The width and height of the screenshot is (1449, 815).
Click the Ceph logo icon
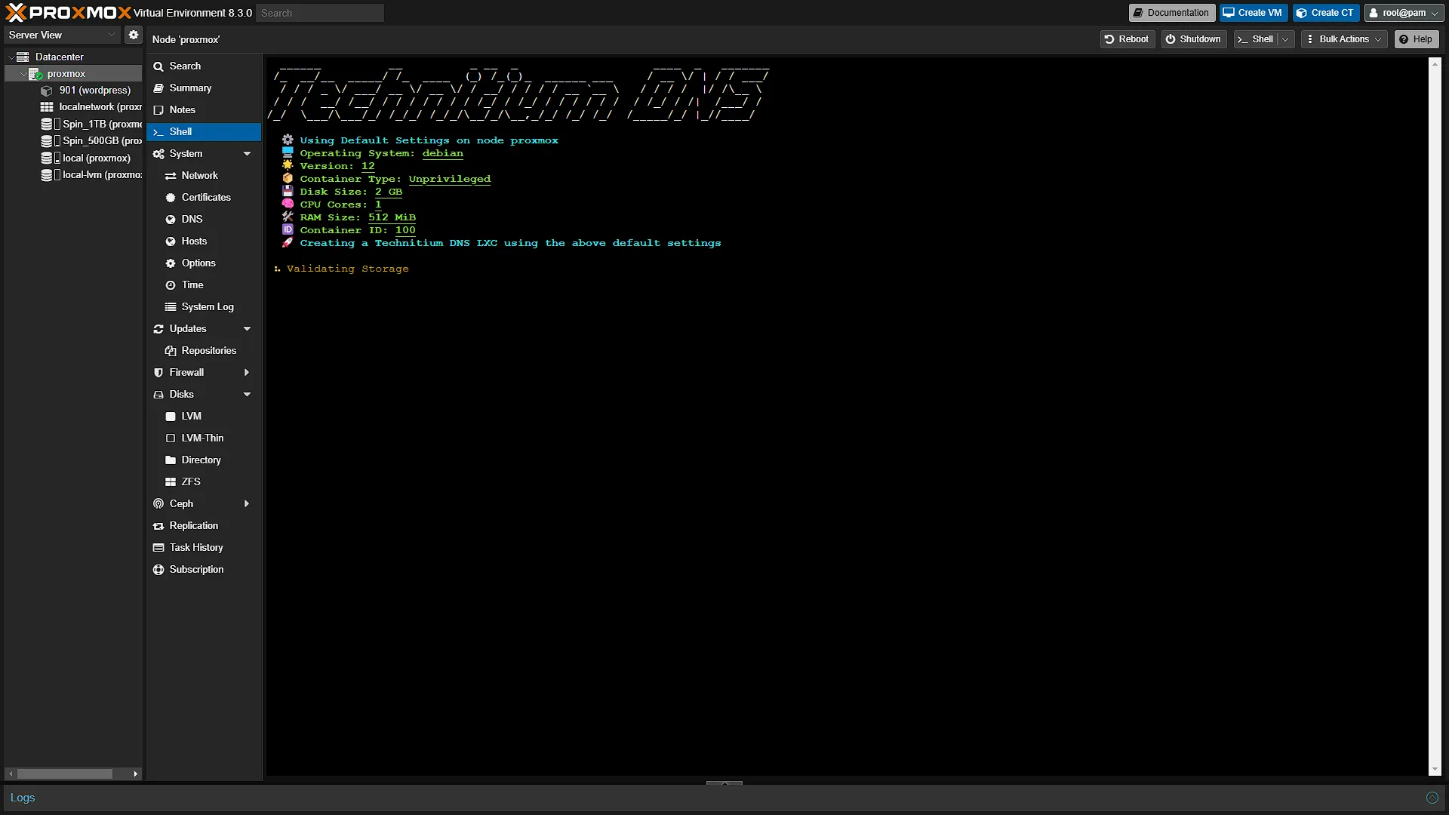(x=158, y=504)
